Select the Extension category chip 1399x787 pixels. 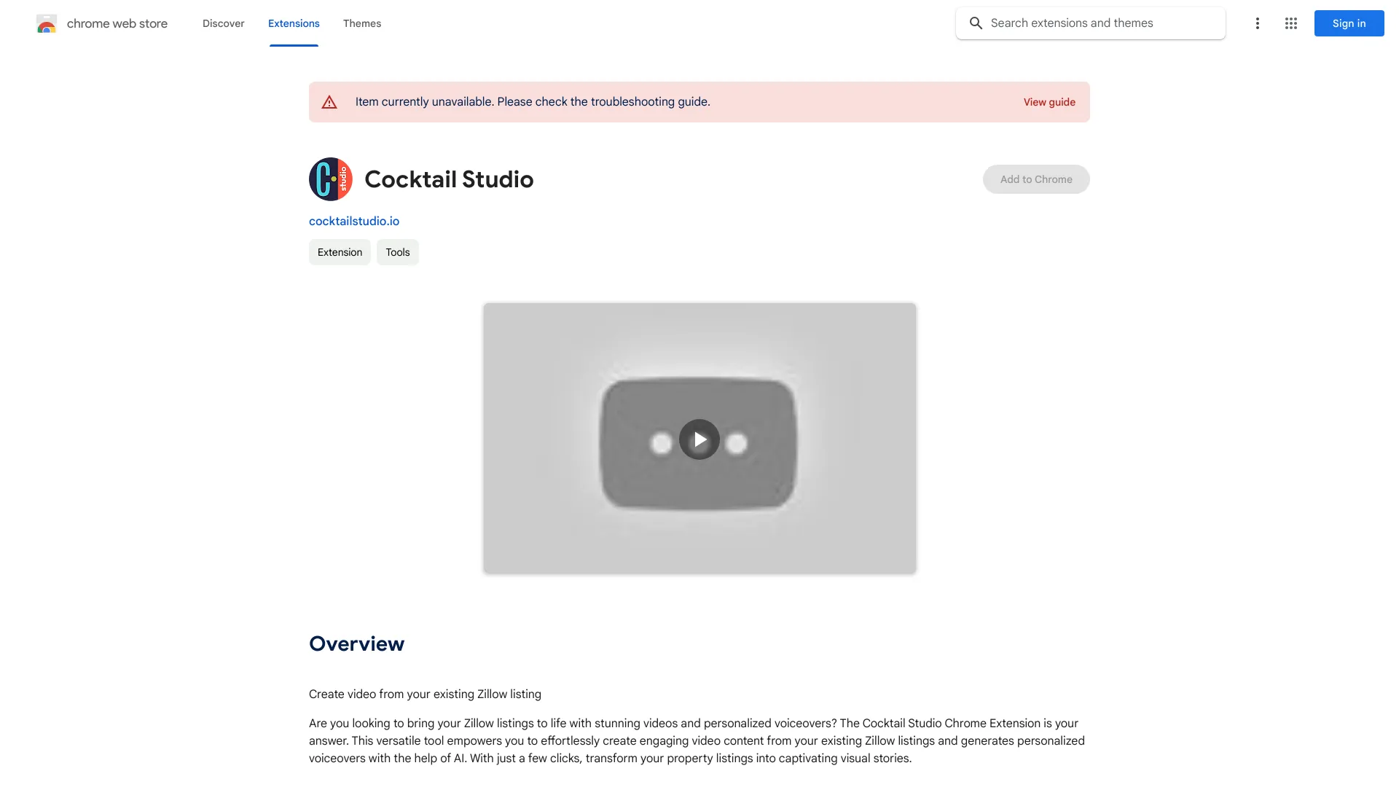coord(340,252)
